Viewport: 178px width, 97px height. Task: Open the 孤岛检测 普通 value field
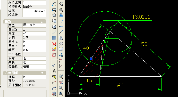point(34,67)
